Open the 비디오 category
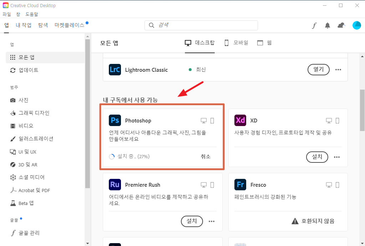The image size is (365, 246). click(22, 126)
